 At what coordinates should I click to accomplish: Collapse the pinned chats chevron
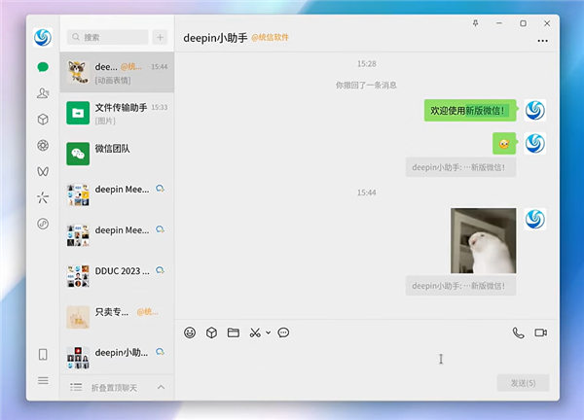coord(161,388)
